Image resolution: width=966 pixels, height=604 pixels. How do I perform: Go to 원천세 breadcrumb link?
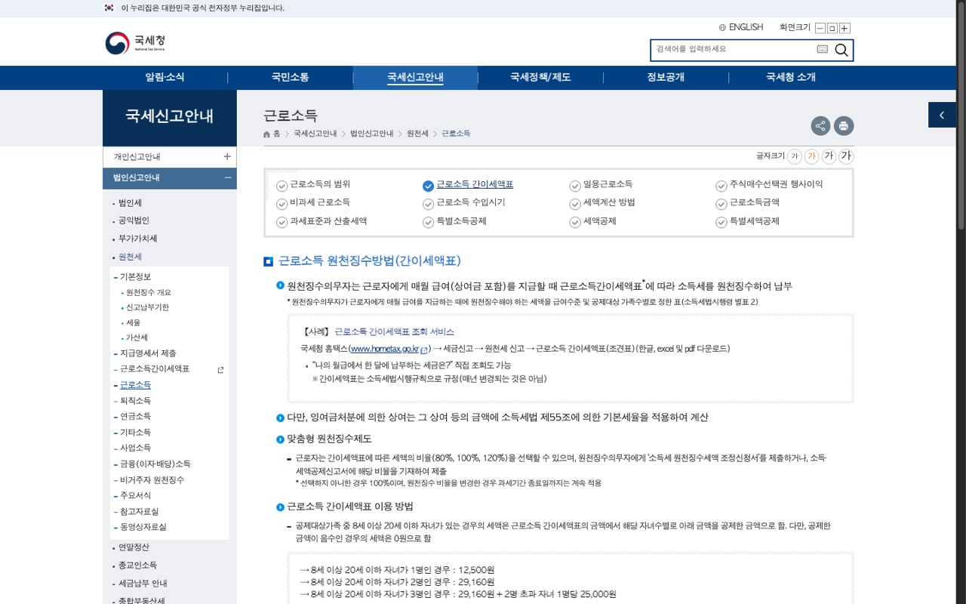(x=417, y=134)
